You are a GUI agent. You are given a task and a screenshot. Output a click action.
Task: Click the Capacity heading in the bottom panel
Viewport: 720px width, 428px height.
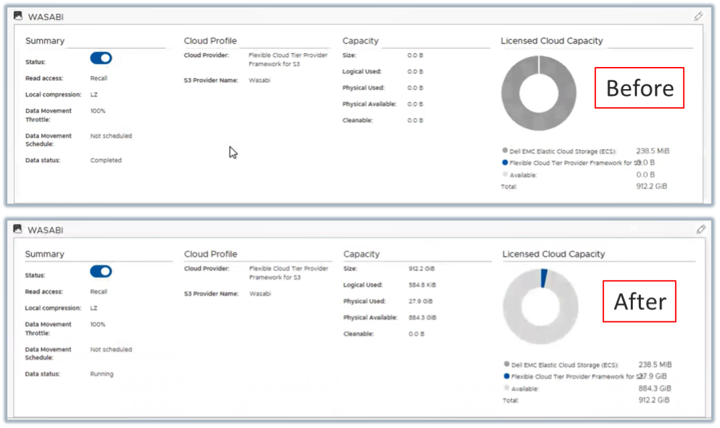[x=362, y=255]
